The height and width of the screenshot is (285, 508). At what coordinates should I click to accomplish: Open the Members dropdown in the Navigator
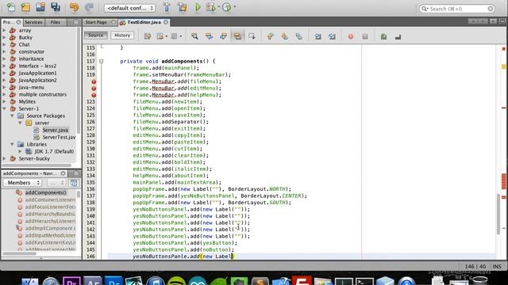[x=22, y=183]
